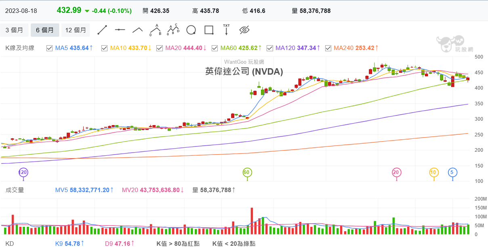The height and width of the screenshot is (247, 488).
Task: Click the K9 value 54.78
Action: coord(72,244)
